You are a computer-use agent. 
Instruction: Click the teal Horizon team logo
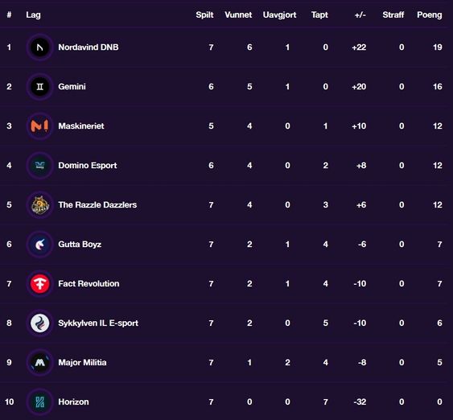click(40, 401)
